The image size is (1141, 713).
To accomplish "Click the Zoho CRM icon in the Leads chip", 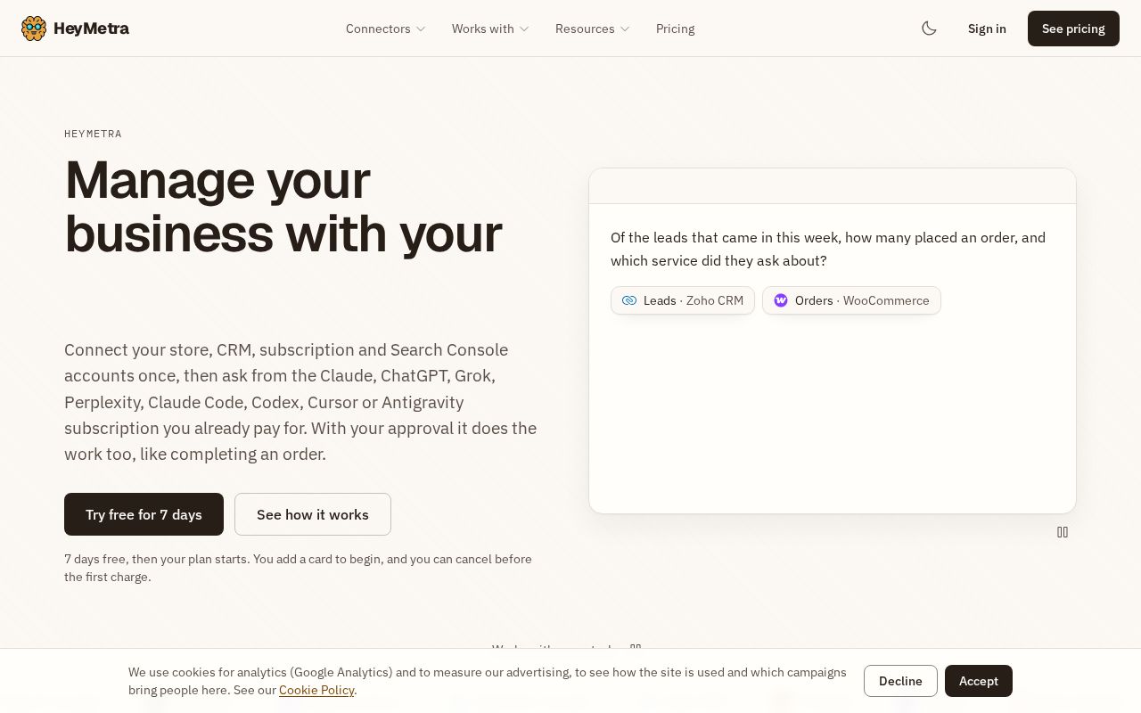I will [629, 300].
